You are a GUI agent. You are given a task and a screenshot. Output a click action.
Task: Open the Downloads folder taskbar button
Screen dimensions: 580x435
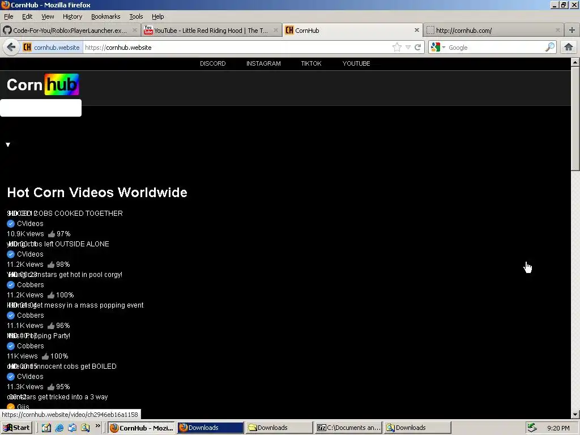279,428
